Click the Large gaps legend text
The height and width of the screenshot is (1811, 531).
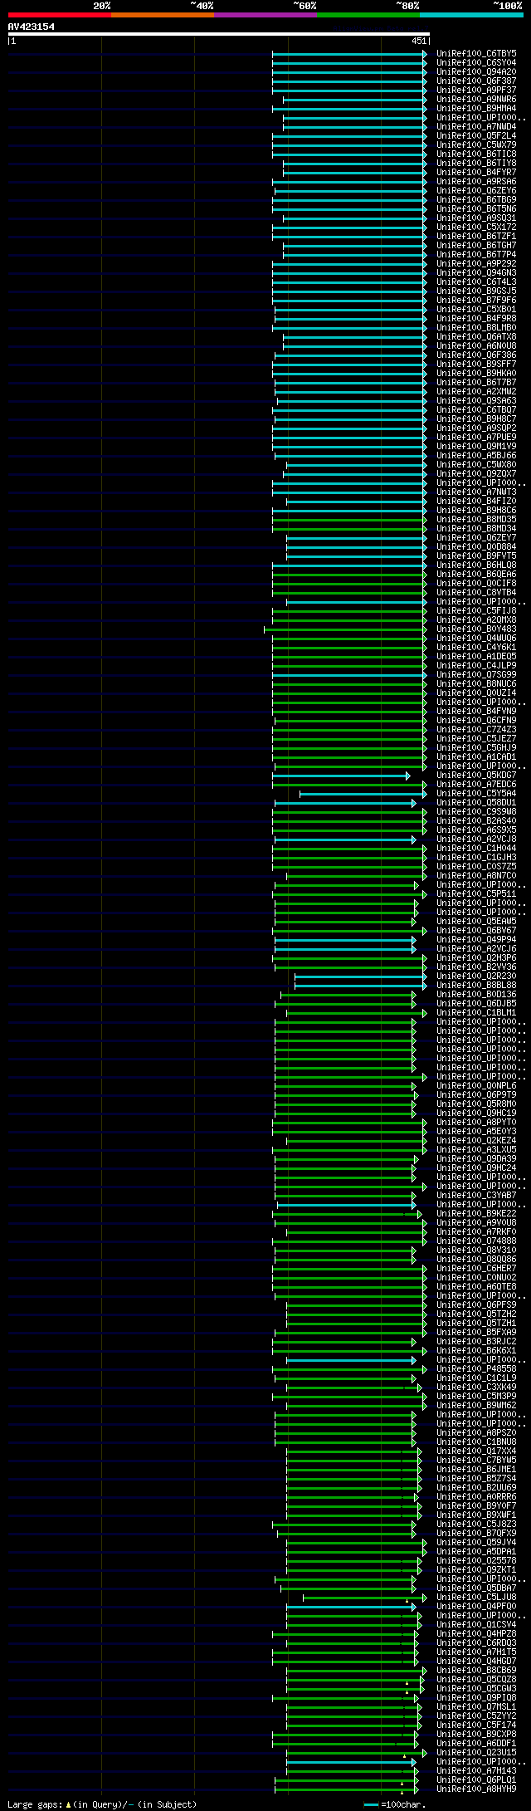pyautogui.click(x=102, y=1804)
